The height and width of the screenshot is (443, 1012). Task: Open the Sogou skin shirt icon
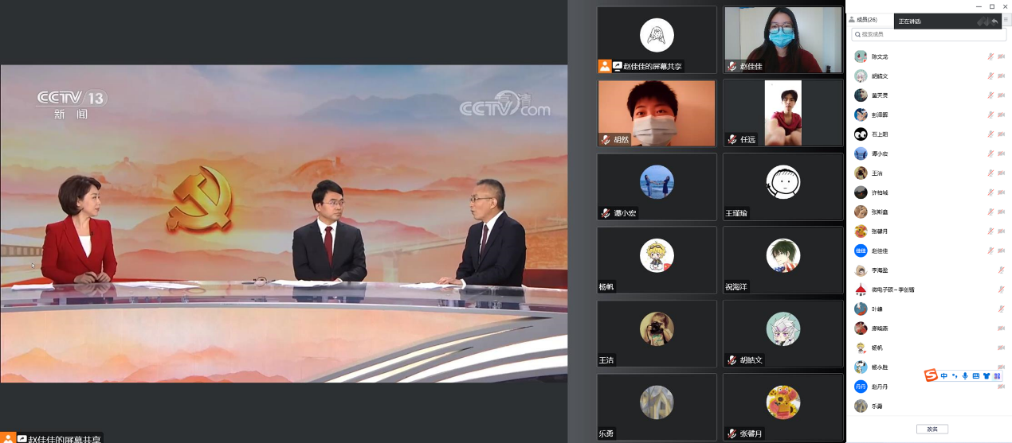(x=986, y=375)
